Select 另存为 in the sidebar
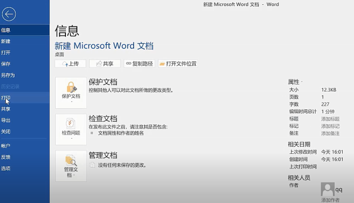The height and width of the screenshot is (203, 354). 25,75
